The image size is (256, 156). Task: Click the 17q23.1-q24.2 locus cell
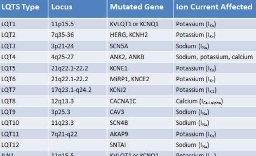(x=78, y=90)
